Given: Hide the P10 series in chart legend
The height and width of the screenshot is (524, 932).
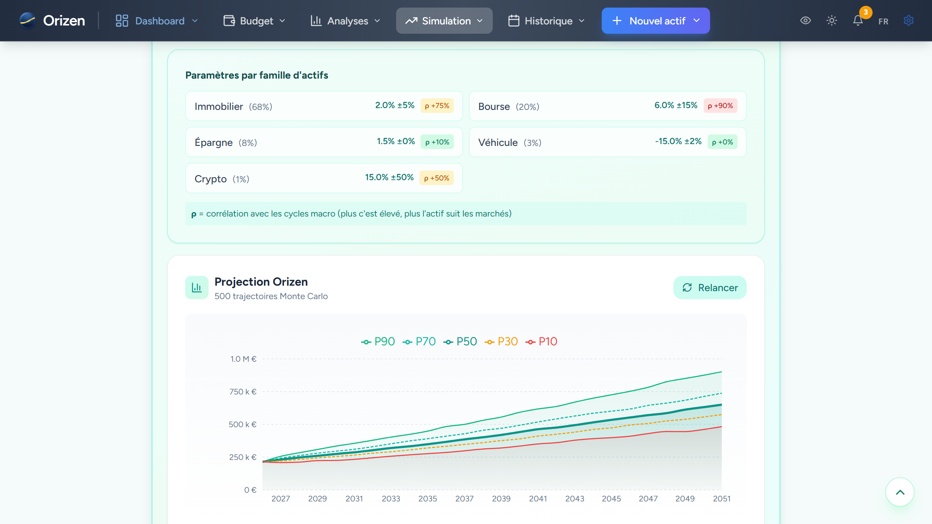Looking at the screenshot, I should coord(542,341).
